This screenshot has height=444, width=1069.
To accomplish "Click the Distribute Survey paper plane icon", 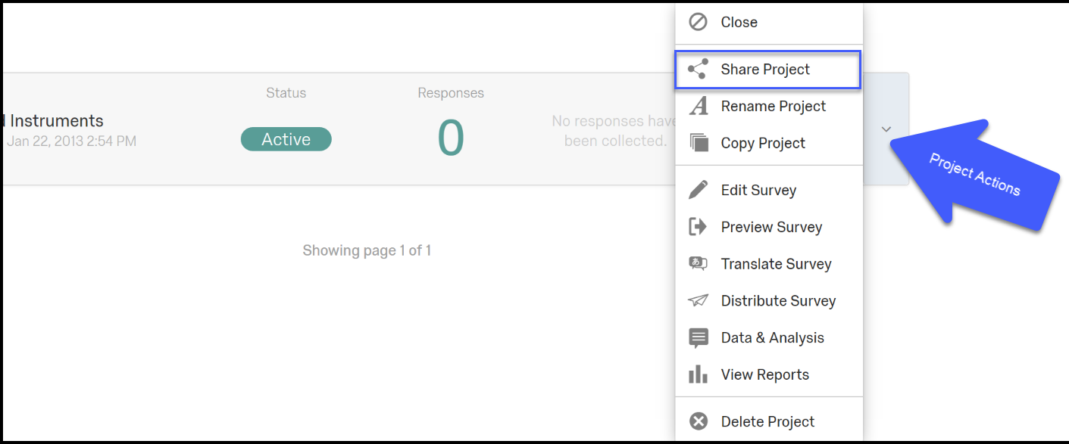I will (698, 301).
